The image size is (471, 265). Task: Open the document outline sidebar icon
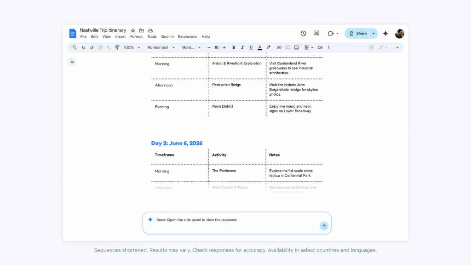(x=72, y=62)
